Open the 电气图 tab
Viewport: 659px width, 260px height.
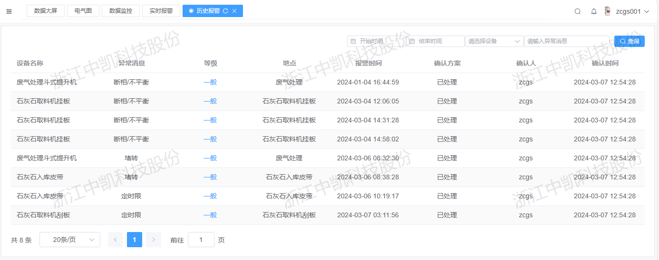coord(83,11)
